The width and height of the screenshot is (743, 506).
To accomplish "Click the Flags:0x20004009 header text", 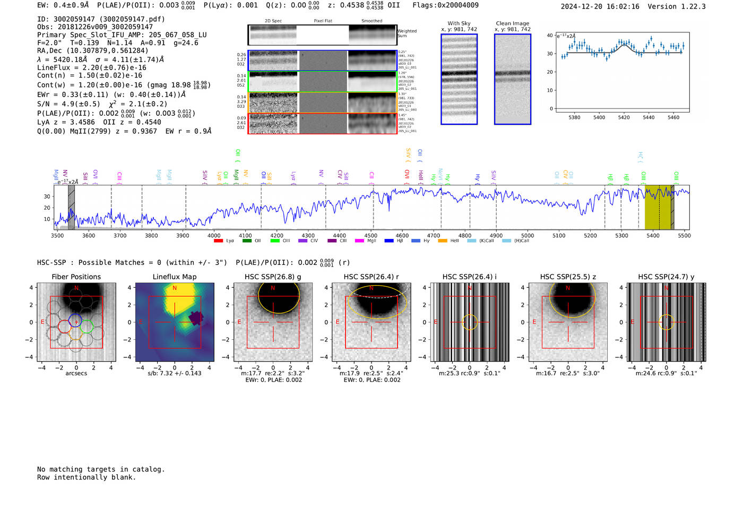I will pos(446,5).
